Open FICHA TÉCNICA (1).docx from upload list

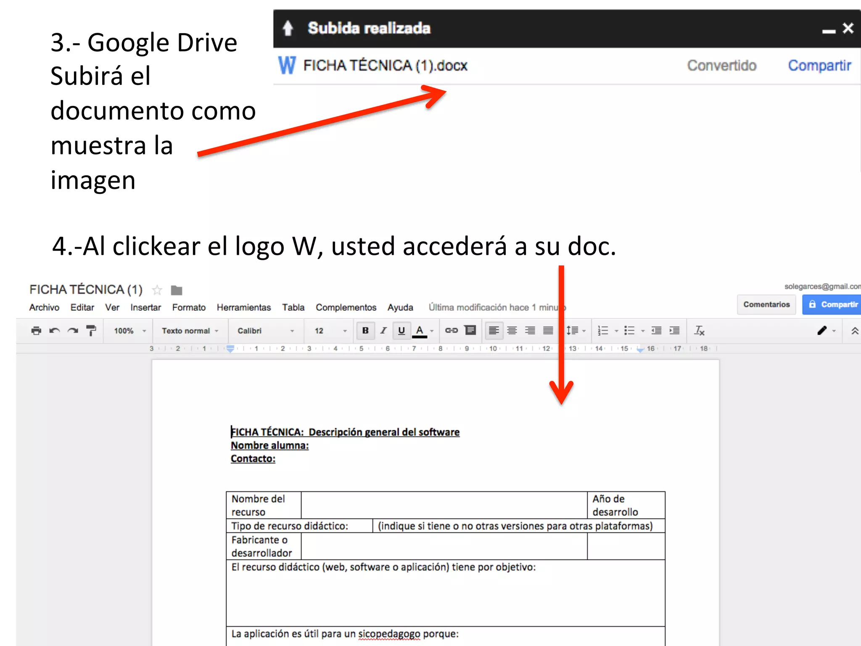coord(385,66)
